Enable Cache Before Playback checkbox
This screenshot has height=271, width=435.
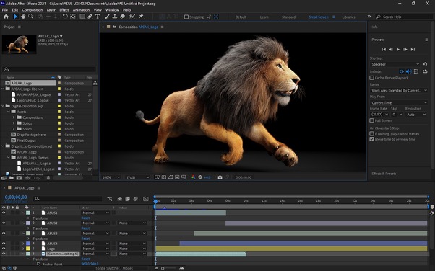click(371, 78)
